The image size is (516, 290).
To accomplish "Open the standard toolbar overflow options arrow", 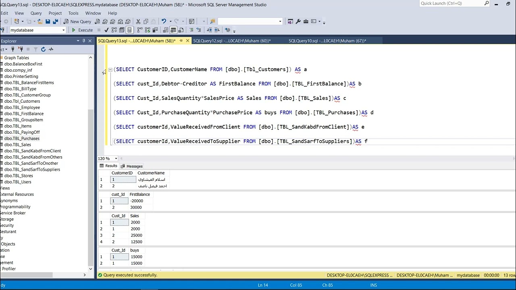I will tap(324, 22).
